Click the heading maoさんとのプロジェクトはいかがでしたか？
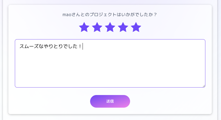This screenshot has width=221, height=120. pyautogui.click(x=110, y=14)
